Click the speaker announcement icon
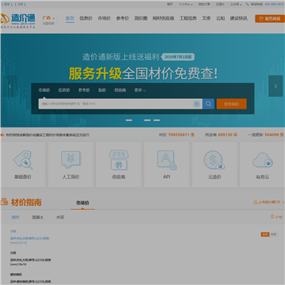 tap(2, 135)
